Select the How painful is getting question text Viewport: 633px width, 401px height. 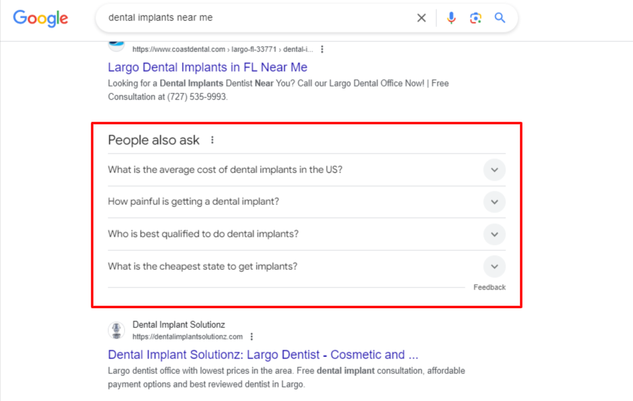coord(193,202)
